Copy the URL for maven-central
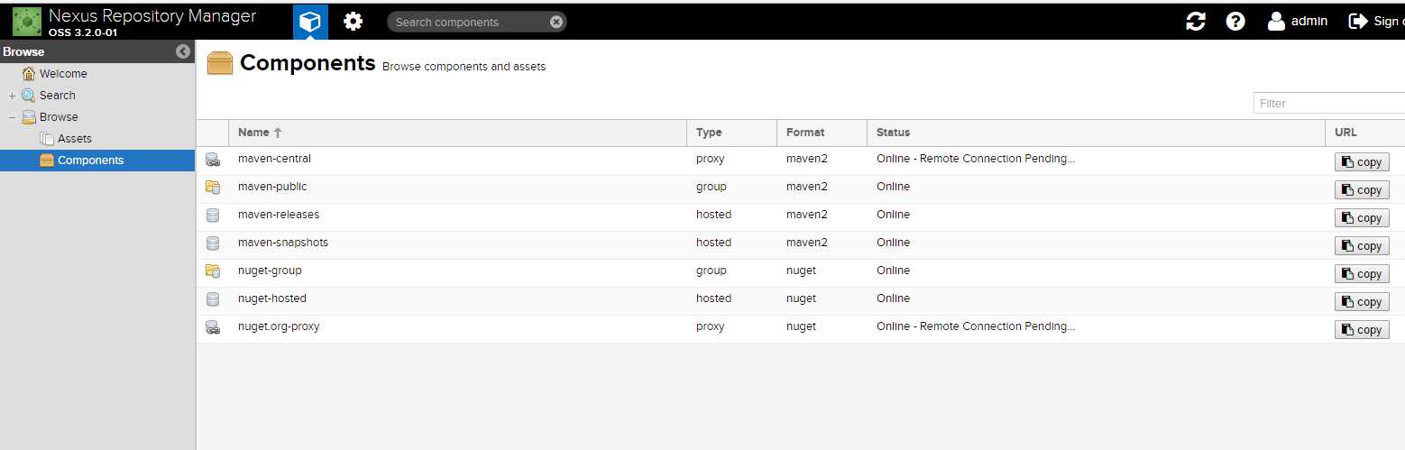The image size is (1405, 450). coord(1362,162)
